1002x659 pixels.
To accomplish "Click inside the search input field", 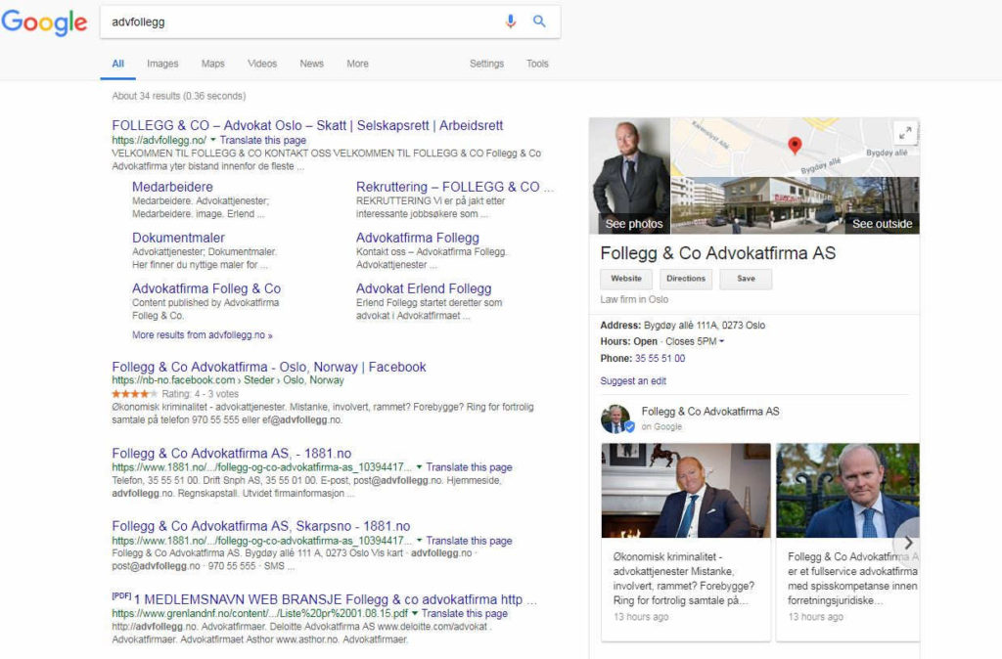I will point(294,21).
